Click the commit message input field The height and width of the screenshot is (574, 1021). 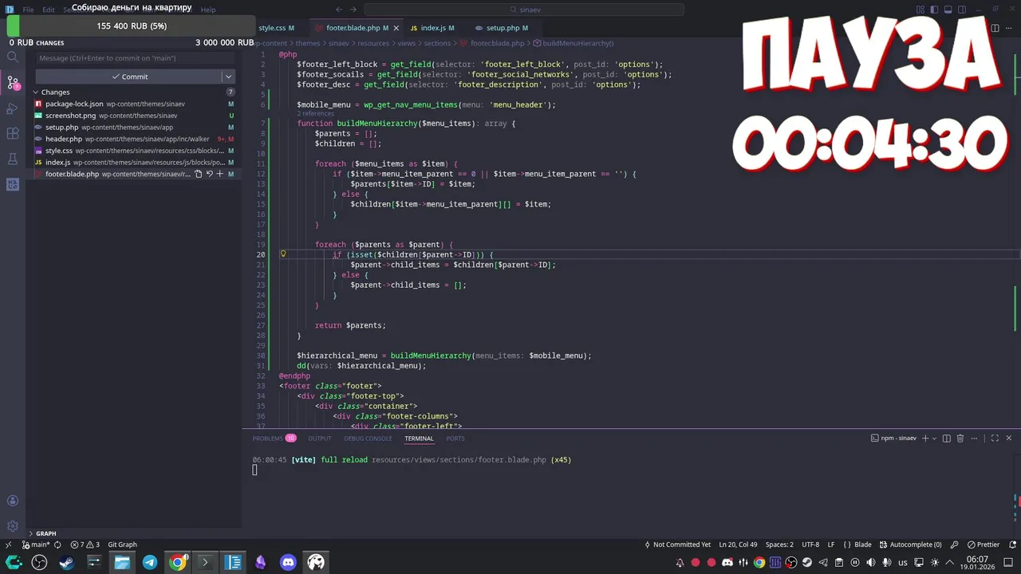click(136, 58)
